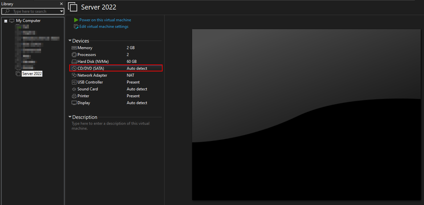Click the 60 GB hard disk value
Screen dimensions: 424x205
pos(132,62)
